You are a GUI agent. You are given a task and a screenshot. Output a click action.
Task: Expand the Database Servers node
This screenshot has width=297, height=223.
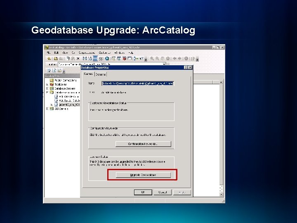tap(47, 88)
